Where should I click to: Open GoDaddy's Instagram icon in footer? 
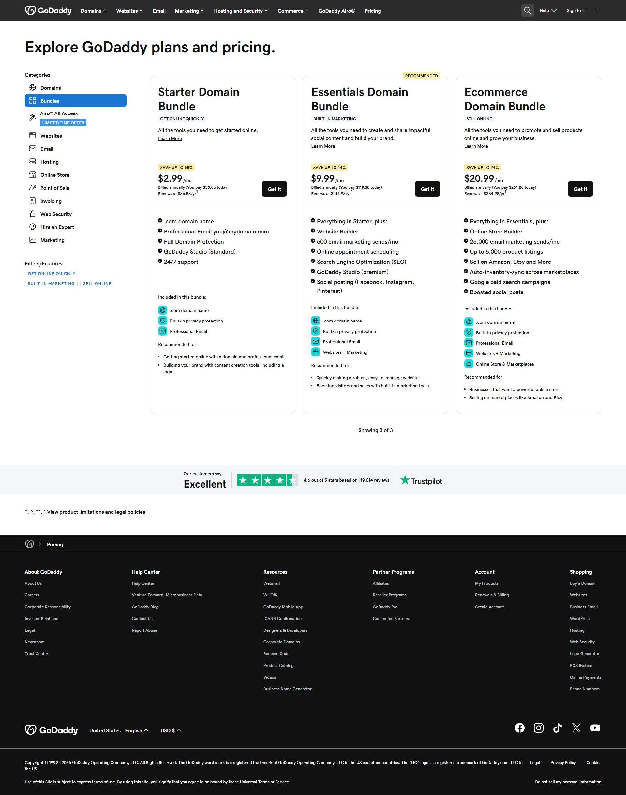(x=538, y=727)
